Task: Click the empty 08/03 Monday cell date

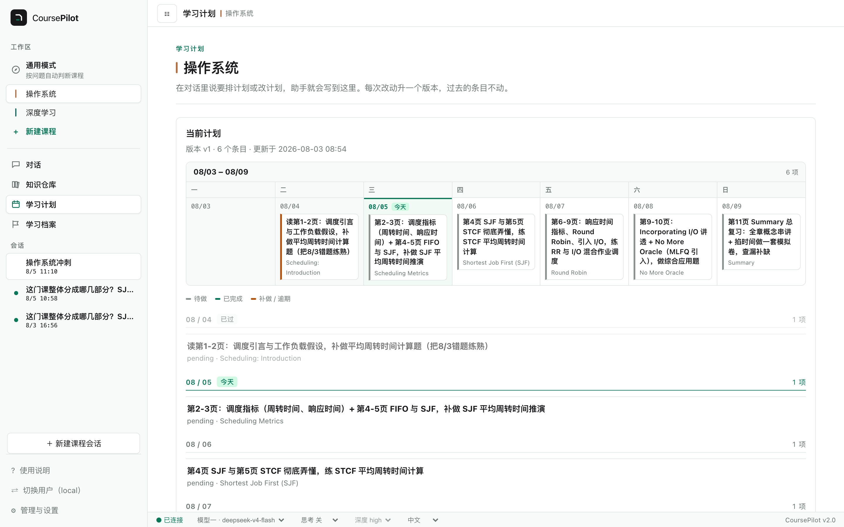Action: tap(200, 206)
